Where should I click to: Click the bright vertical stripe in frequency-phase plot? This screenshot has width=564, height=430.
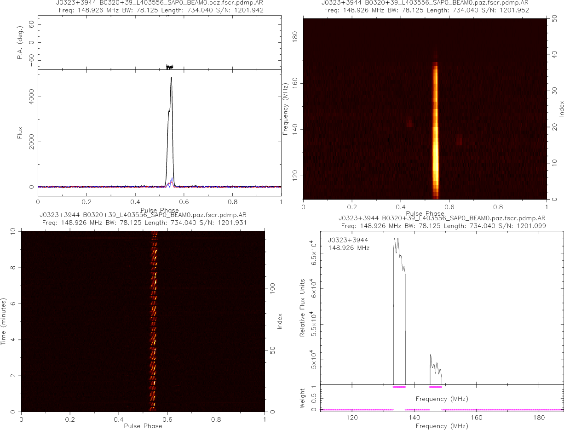tap(435, 129)
